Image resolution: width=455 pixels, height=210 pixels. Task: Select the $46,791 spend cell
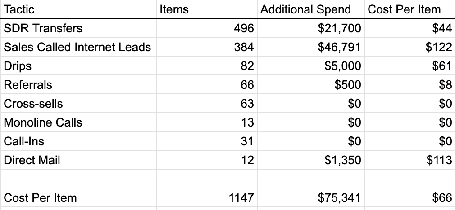(310, 47)
